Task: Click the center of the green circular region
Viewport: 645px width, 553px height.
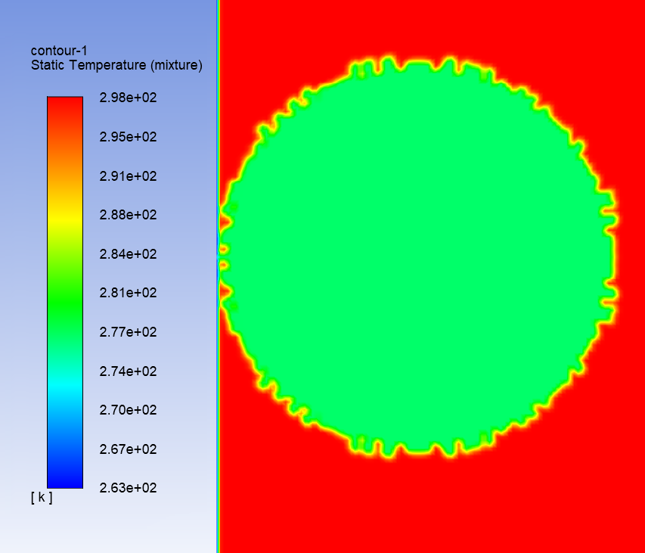Action: [420, 257]
